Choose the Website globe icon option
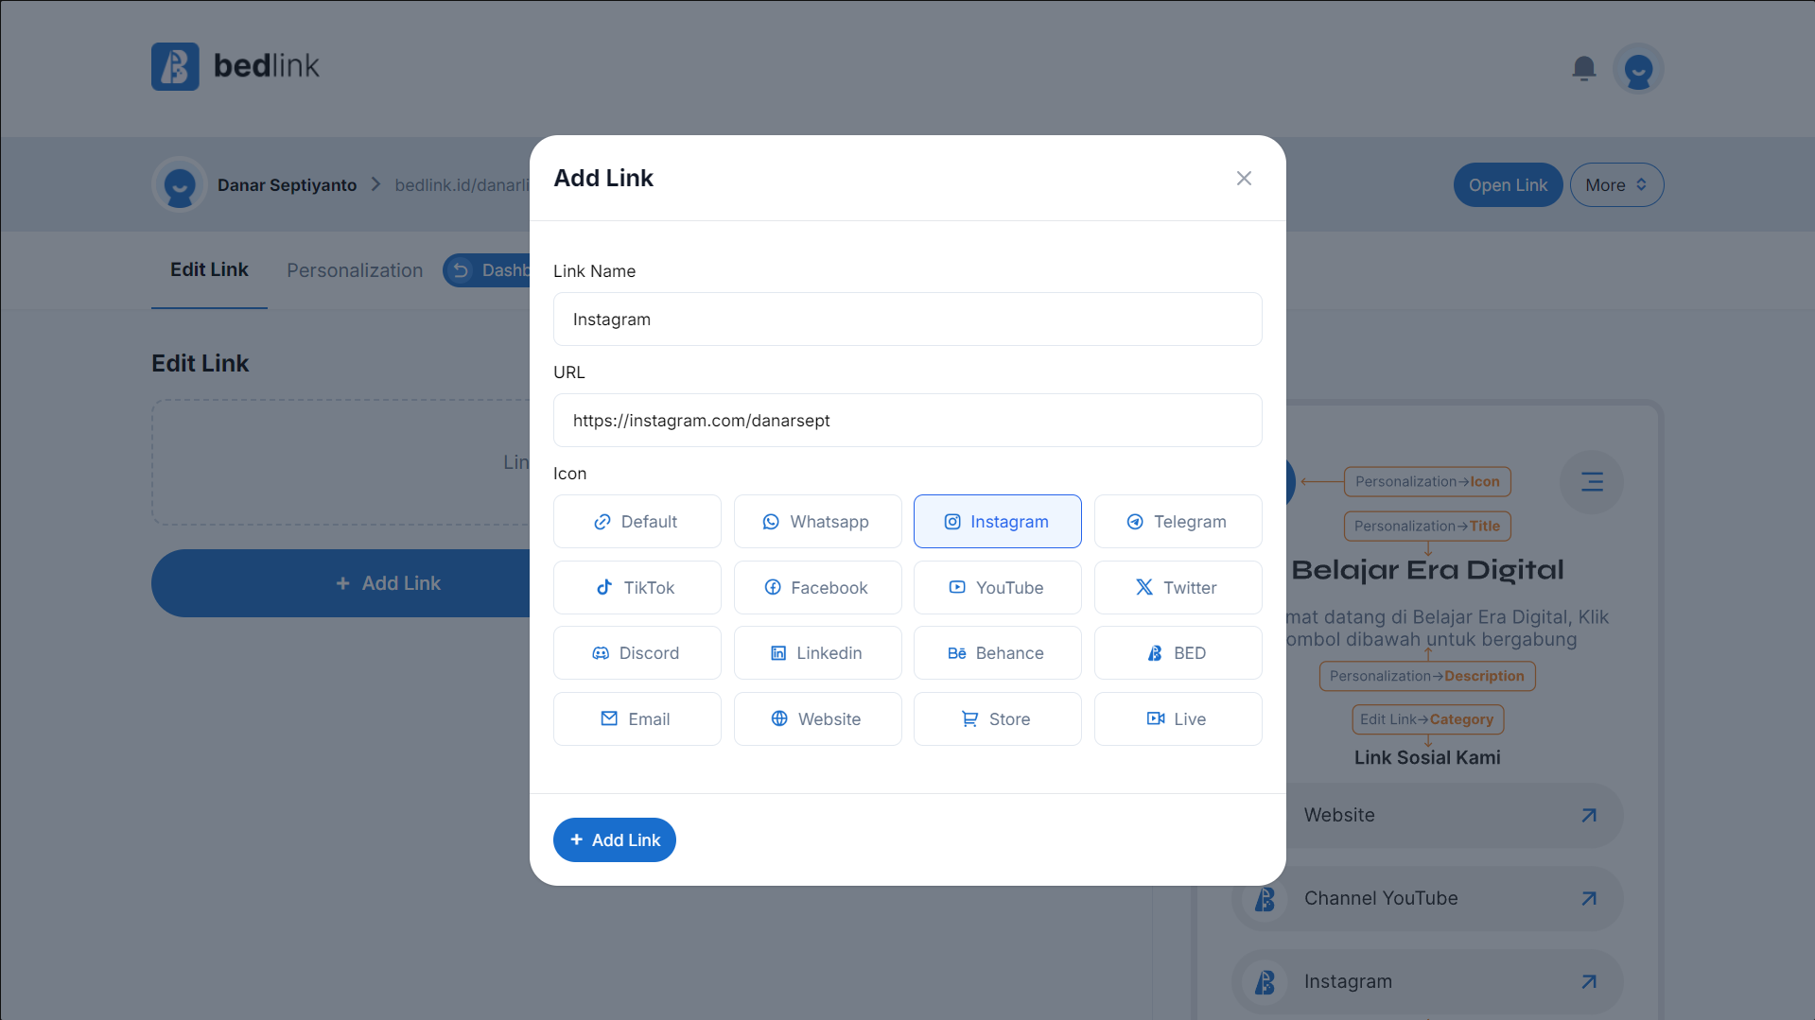The image size is (1815, 1020). (817, 718)
